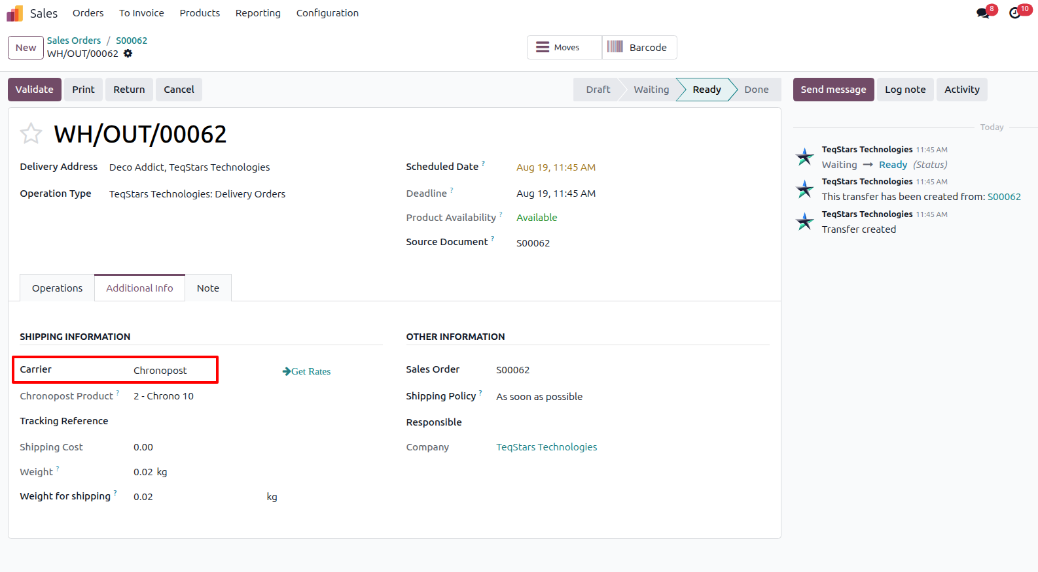The image size is (1038, 572).
Task: Select the Done status stage
Action: pos(756,90)
